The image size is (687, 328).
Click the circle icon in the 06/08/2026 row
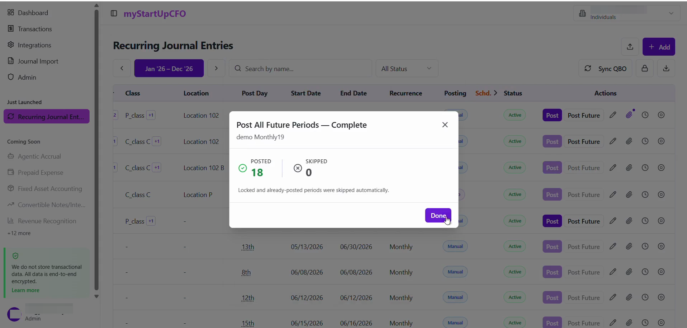(x=661, y=272)
